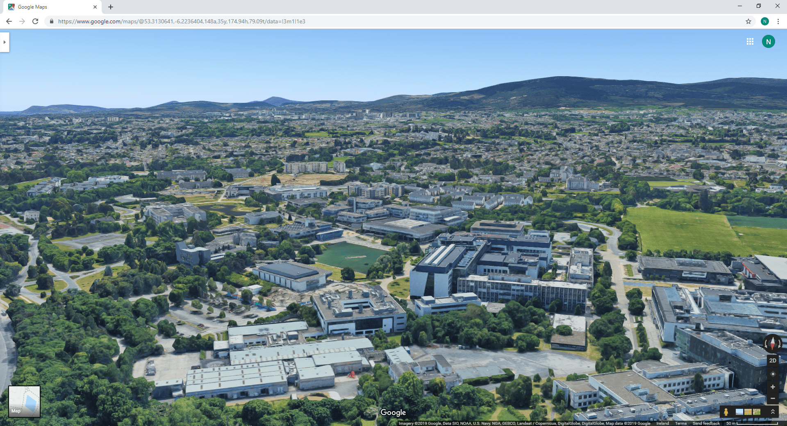Select the Street View pegman
The height and width of the screenshot is (426, 787).
(x=726, y=412)
